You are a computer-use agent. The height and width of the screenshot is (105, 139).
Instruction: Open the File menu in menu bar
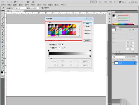[3, 5]
